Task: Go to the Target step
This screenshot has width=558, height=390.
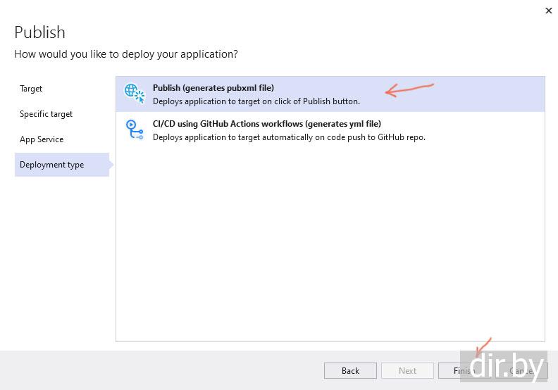Action: pos(31,89)
